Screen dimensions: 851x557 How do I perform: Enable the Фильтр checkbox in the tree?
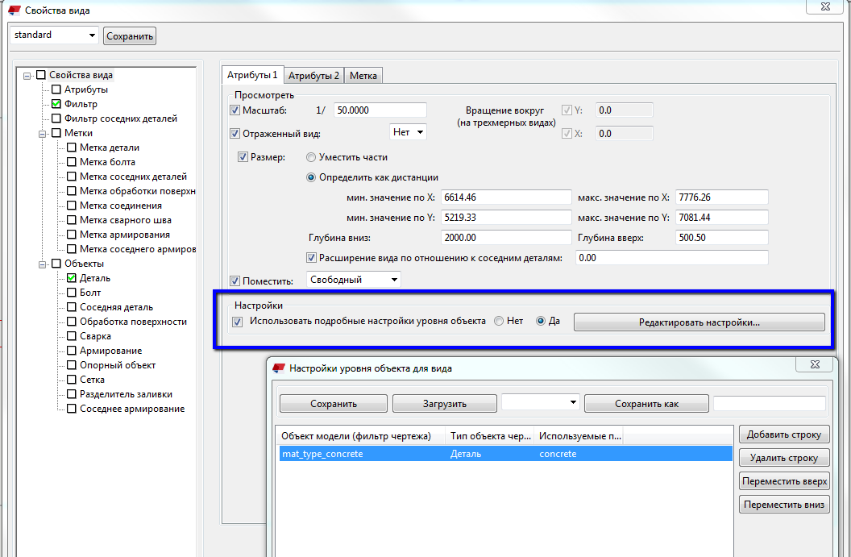click(x=56, y=104)
